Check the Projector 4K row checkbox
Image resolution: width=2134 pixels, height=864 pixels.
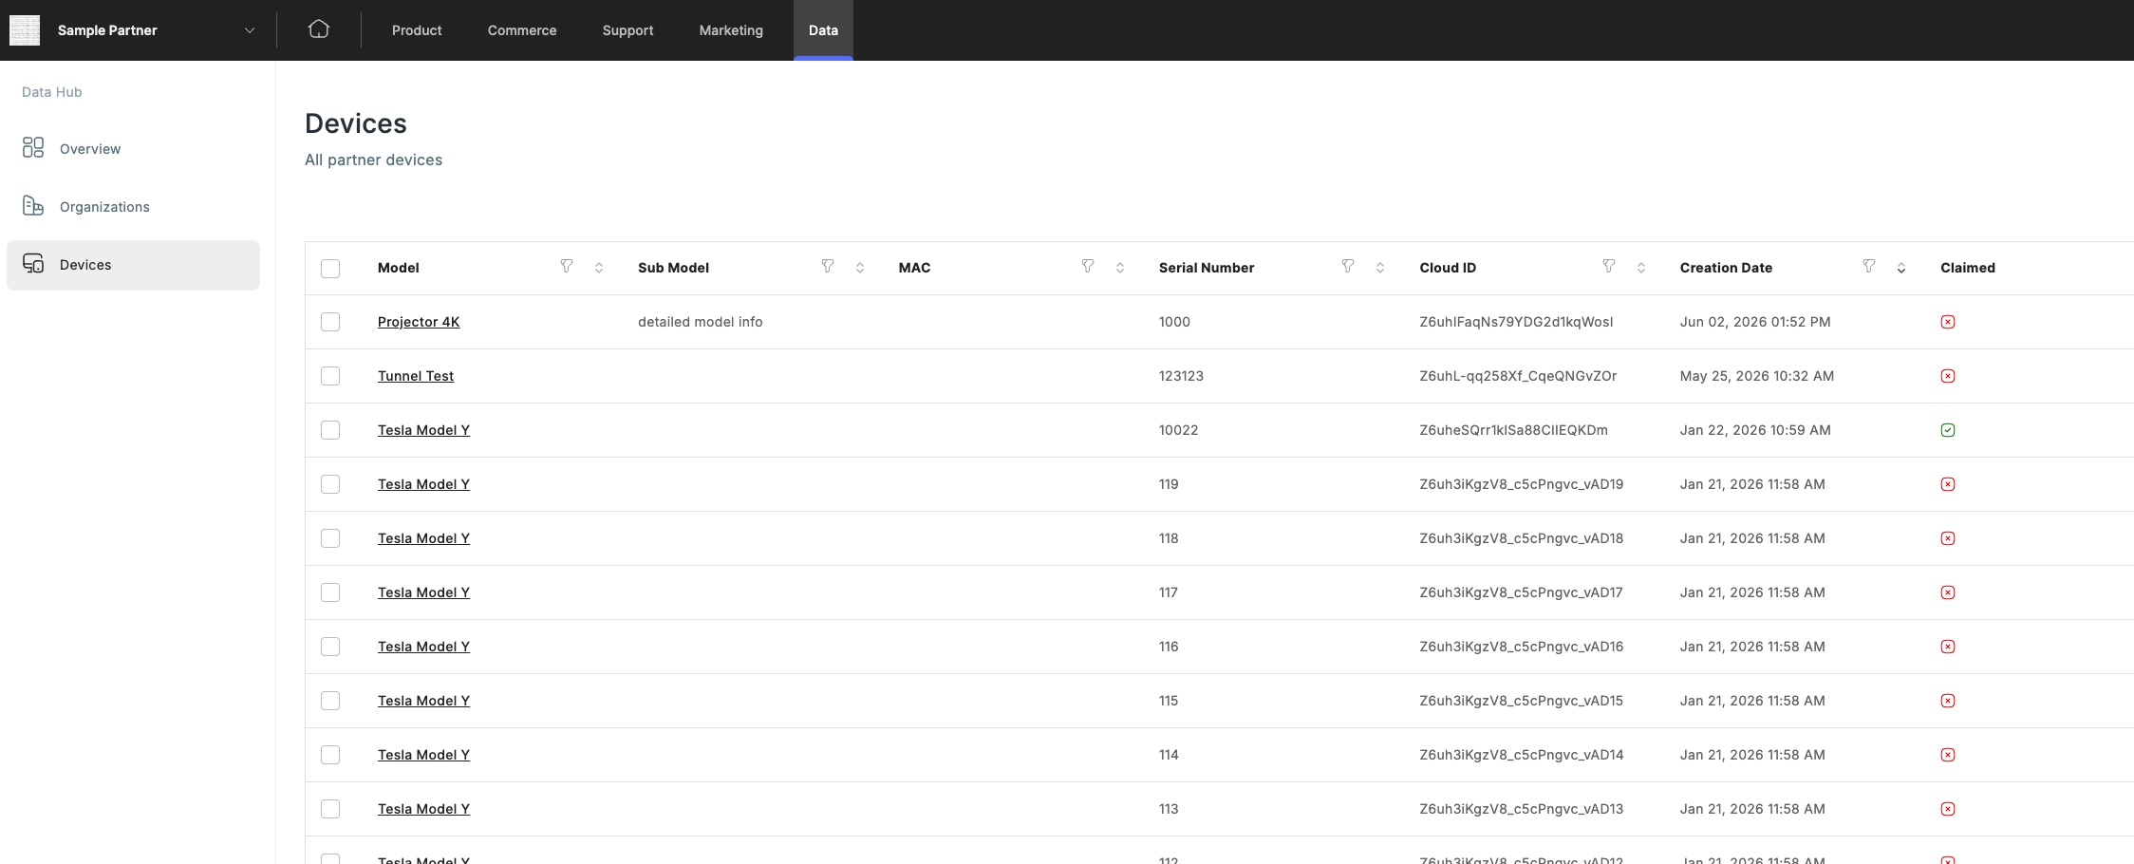tap(330, 322)
